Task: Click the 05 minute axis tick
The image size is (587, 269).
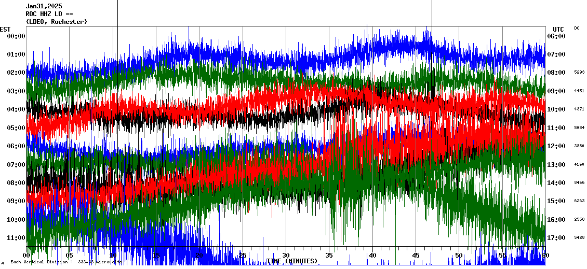Action: [x=70, y=256]
